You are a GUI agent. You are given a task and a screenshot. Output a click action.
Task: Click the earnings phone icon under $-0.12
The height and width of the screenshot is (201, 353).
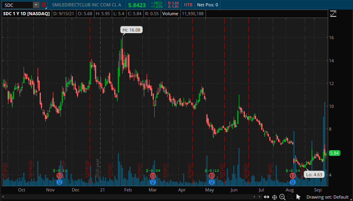click(212, 175)
